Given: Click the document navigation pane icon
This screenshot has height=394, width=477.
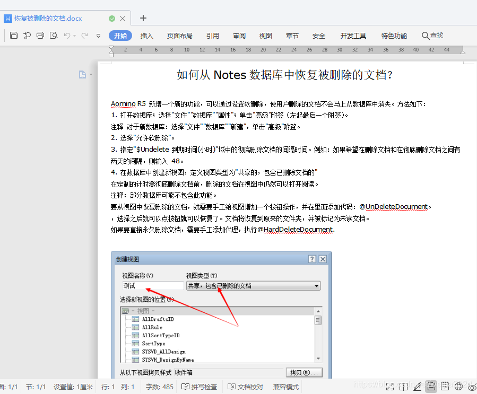Looking at the screenshot, I should pos(82,74).
